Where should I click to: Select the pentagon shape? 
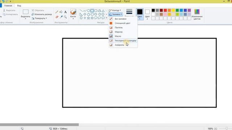pyautogui.click(x=88, y=14)
